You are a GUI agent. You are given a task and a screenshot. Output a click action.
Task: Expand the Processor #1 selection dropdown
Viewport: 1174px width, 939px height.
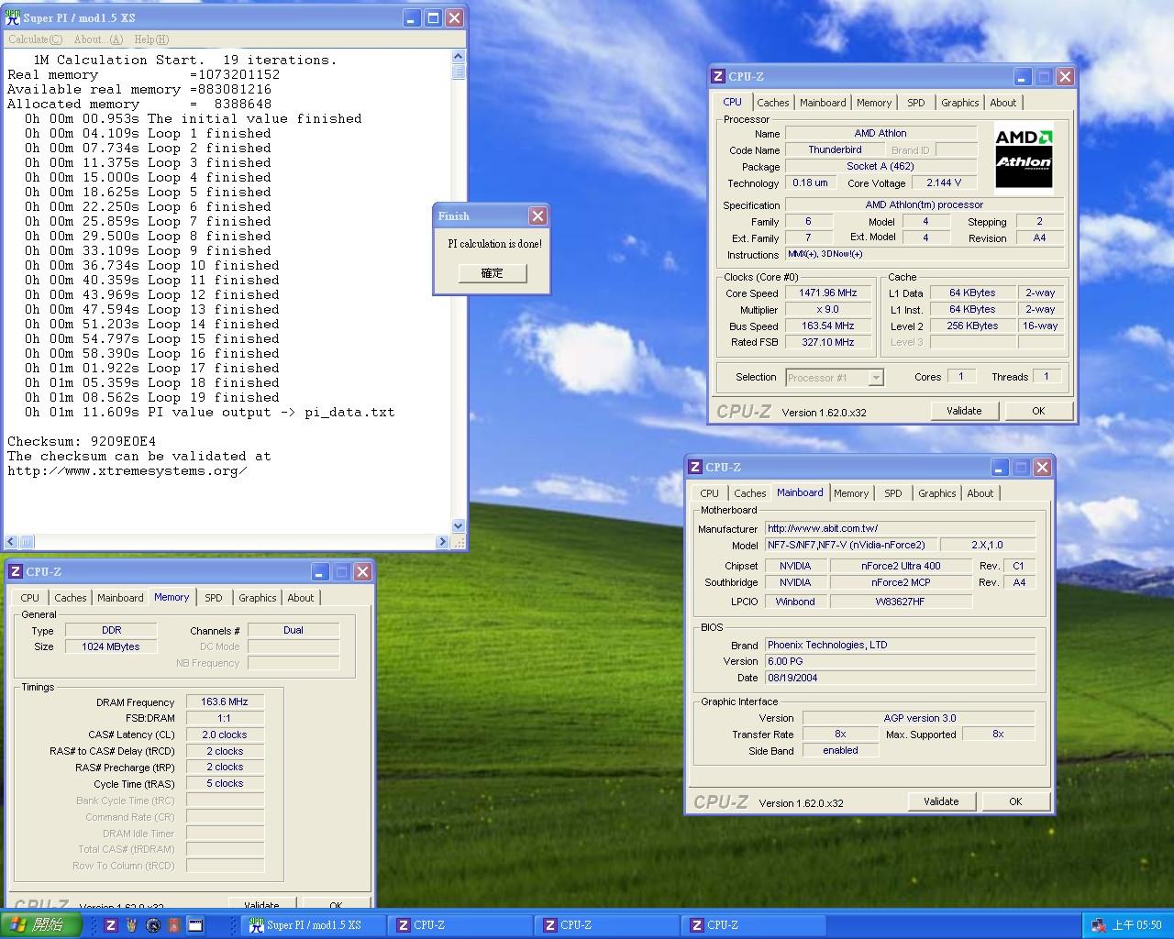(x=875, y=377)
